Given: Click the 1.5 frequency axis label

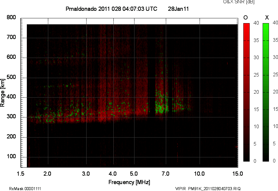Looking at the screenshot, I should 21,174.
